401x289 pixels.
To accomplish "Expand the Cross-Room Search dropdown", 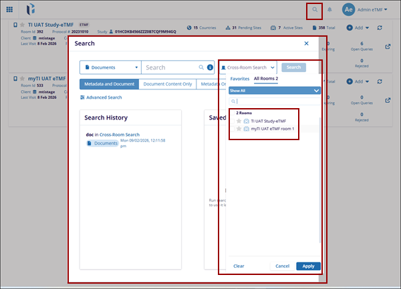I will pos(248,67).
